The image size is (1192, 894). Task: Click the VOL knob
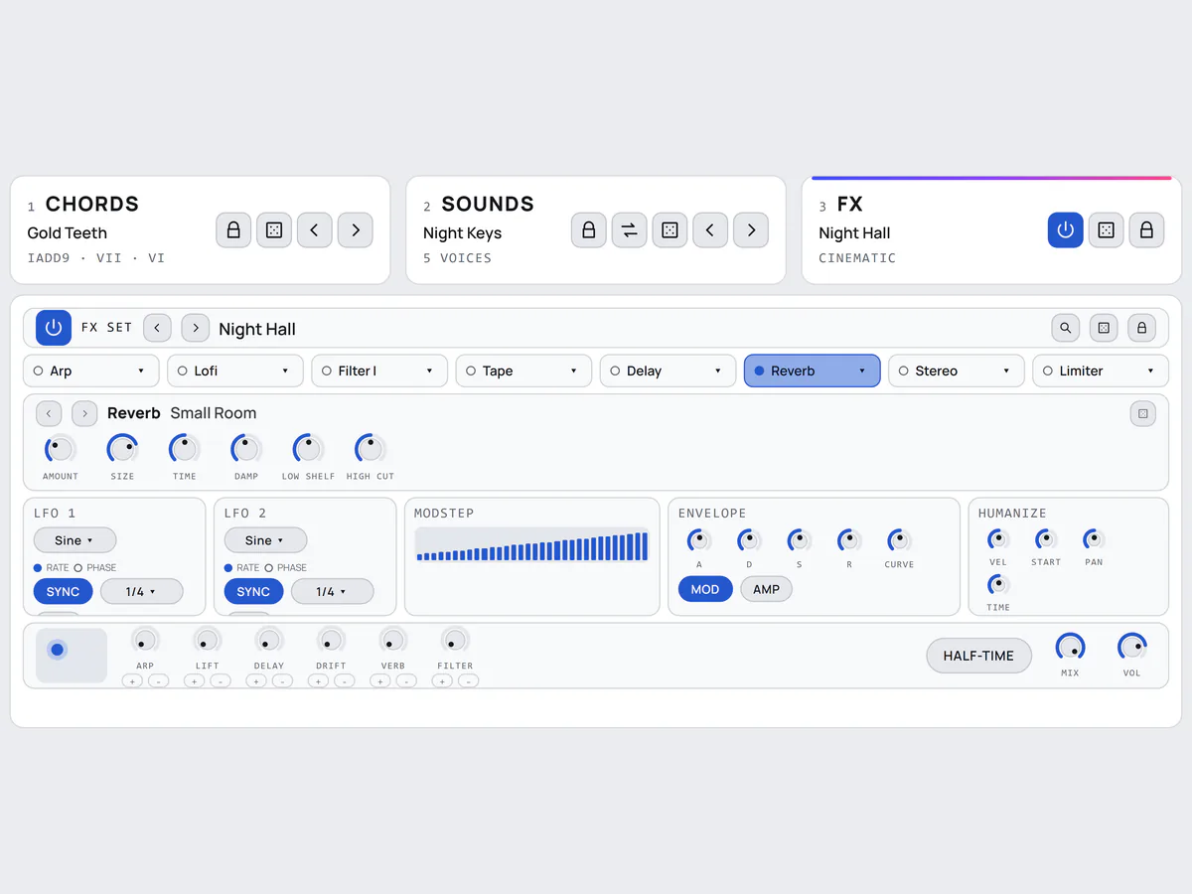[1132, 648]
